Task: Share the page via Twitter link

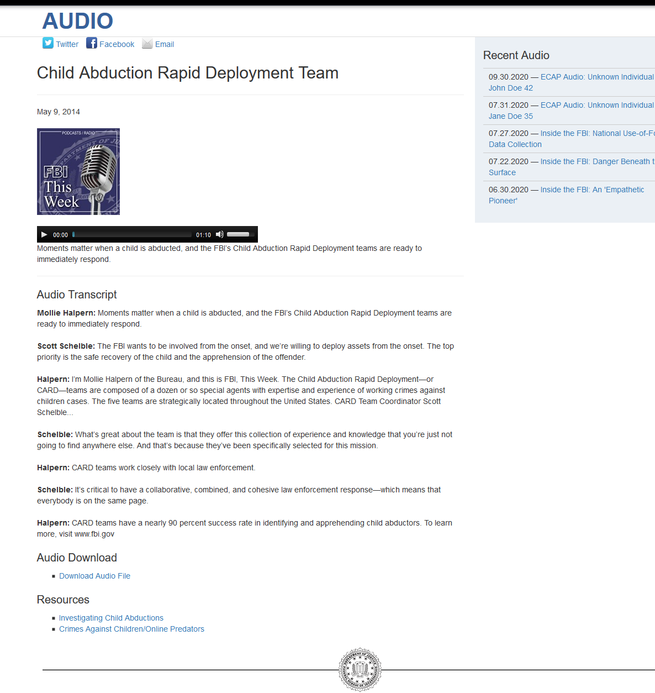Action: (x=67, y=44)
